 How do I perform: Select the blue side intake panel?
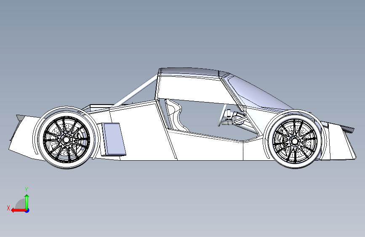[x=114, y=139]
